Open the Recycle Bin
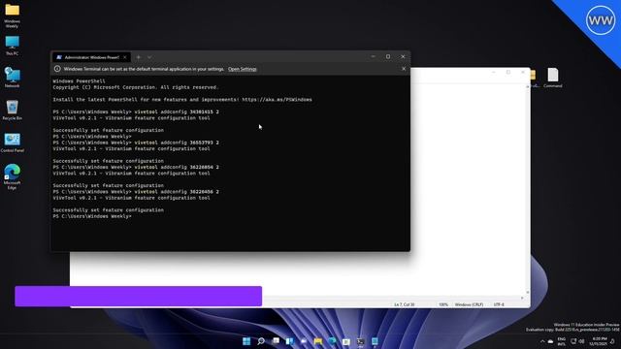Image resolution: width=621 pixels, height=349 pixels. [12, 110]
